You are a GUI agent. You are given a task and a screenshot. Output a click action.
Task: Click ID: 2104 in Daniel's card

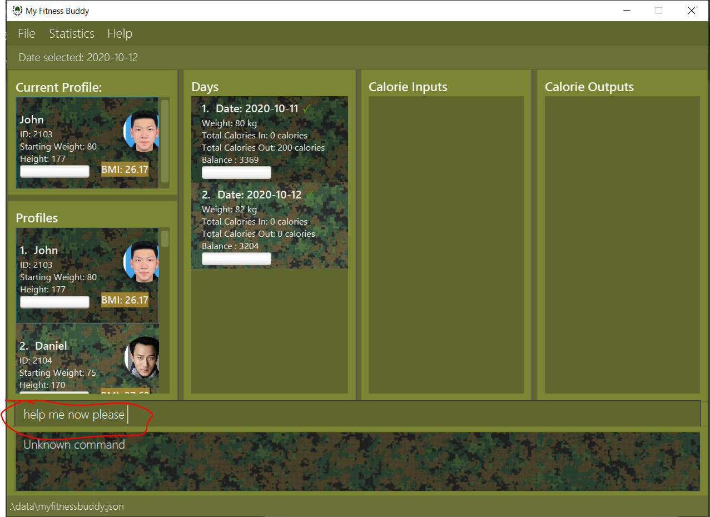36,360
